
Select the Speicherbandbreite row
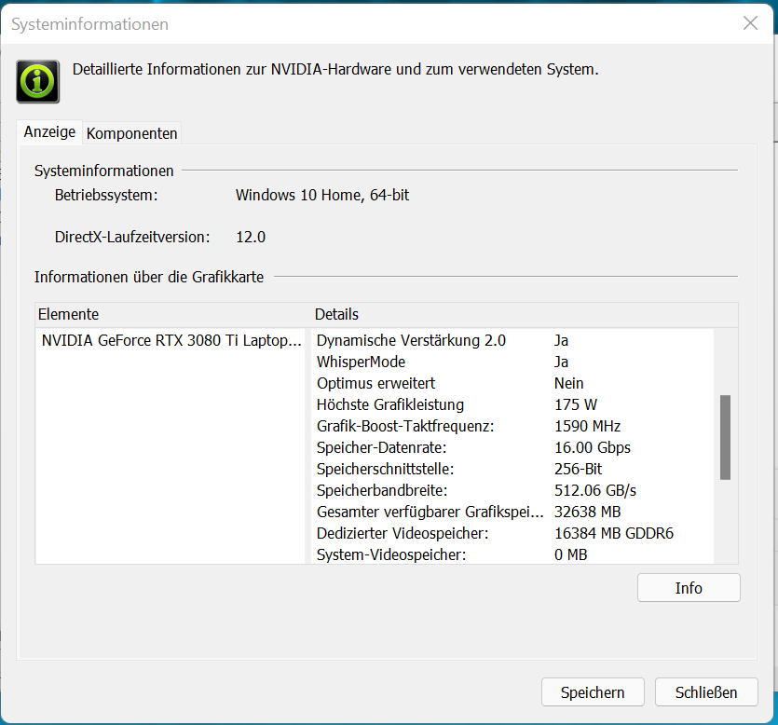512,490
